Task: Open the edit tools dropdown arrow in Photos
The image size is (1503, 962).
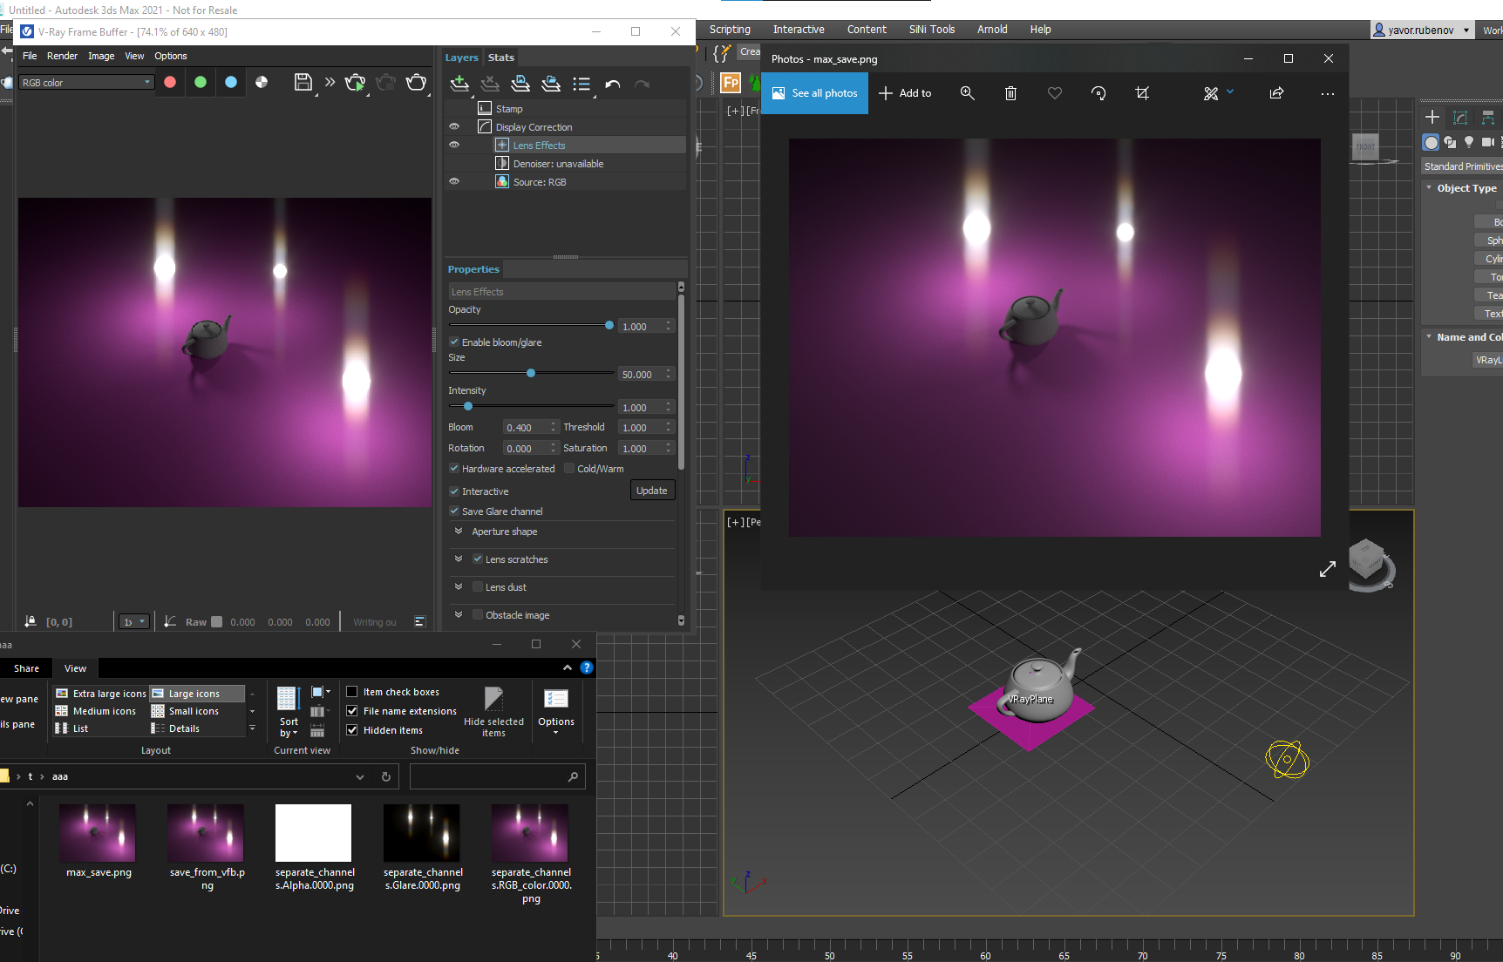Action: 1230,91
